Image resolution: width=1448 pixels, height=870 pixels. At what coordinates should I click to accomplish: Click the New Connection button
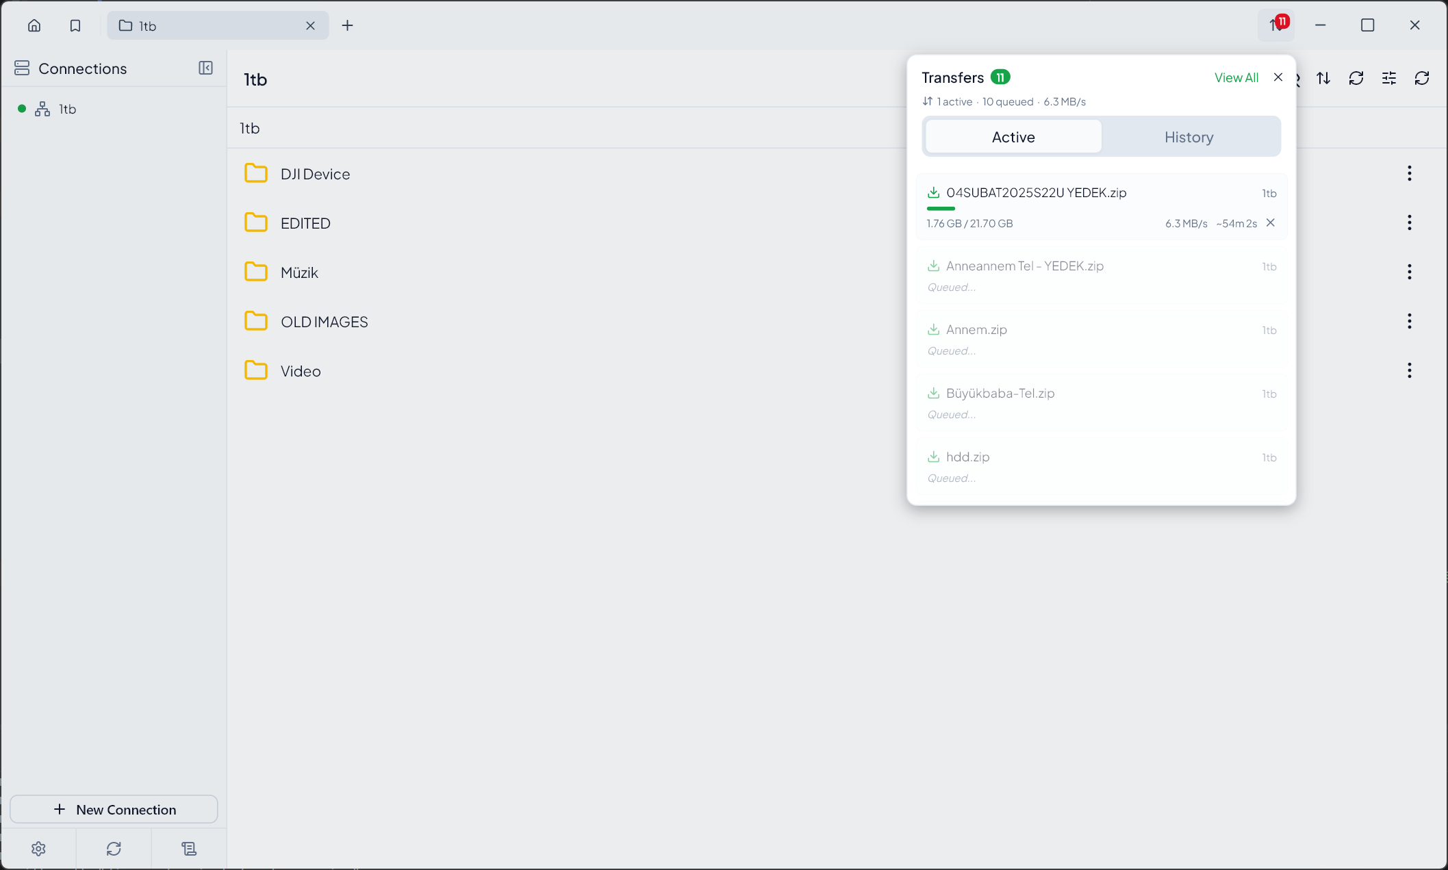(114, 809)
